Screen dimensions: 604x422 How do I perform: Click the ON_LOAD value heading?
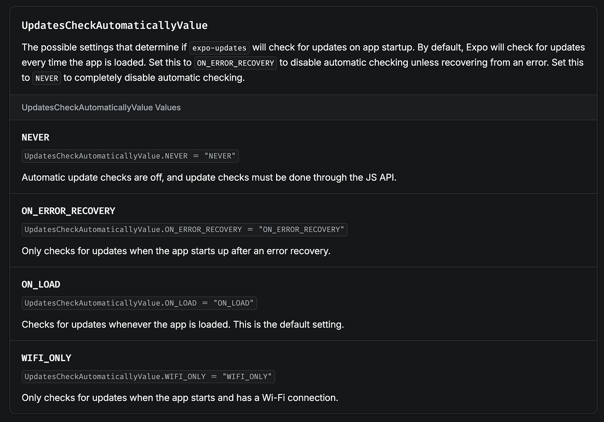point(41,284)
